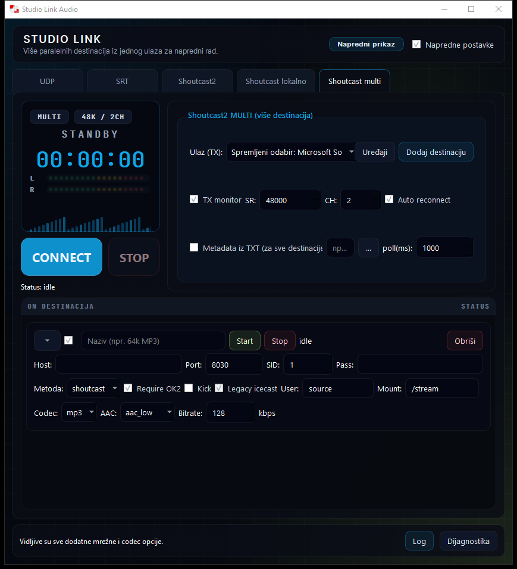Click the STATUS column header

pos(475,306)
